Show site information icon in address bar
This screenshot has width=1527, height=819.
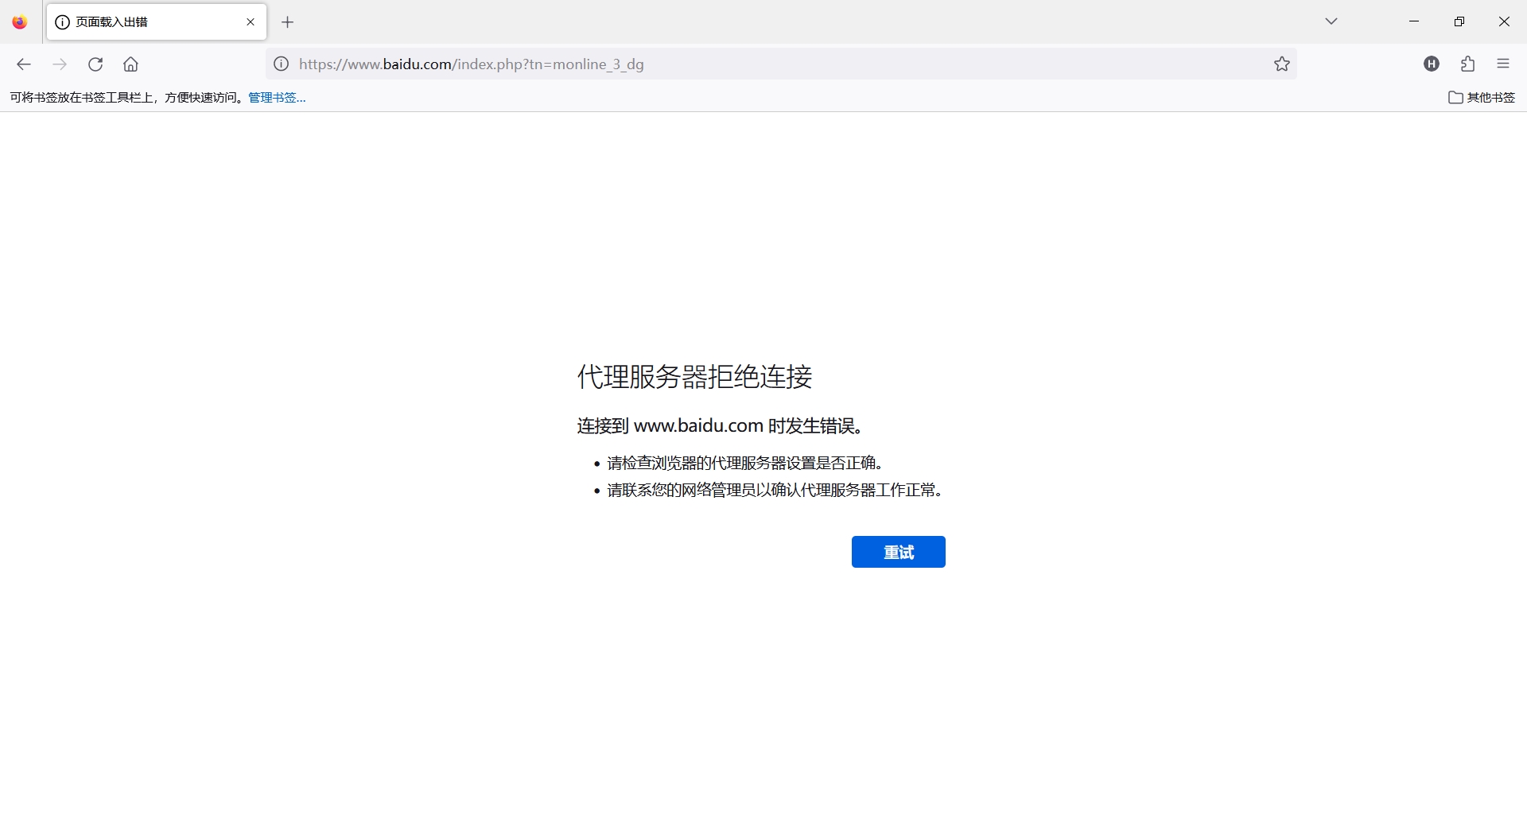pos(282,64)
